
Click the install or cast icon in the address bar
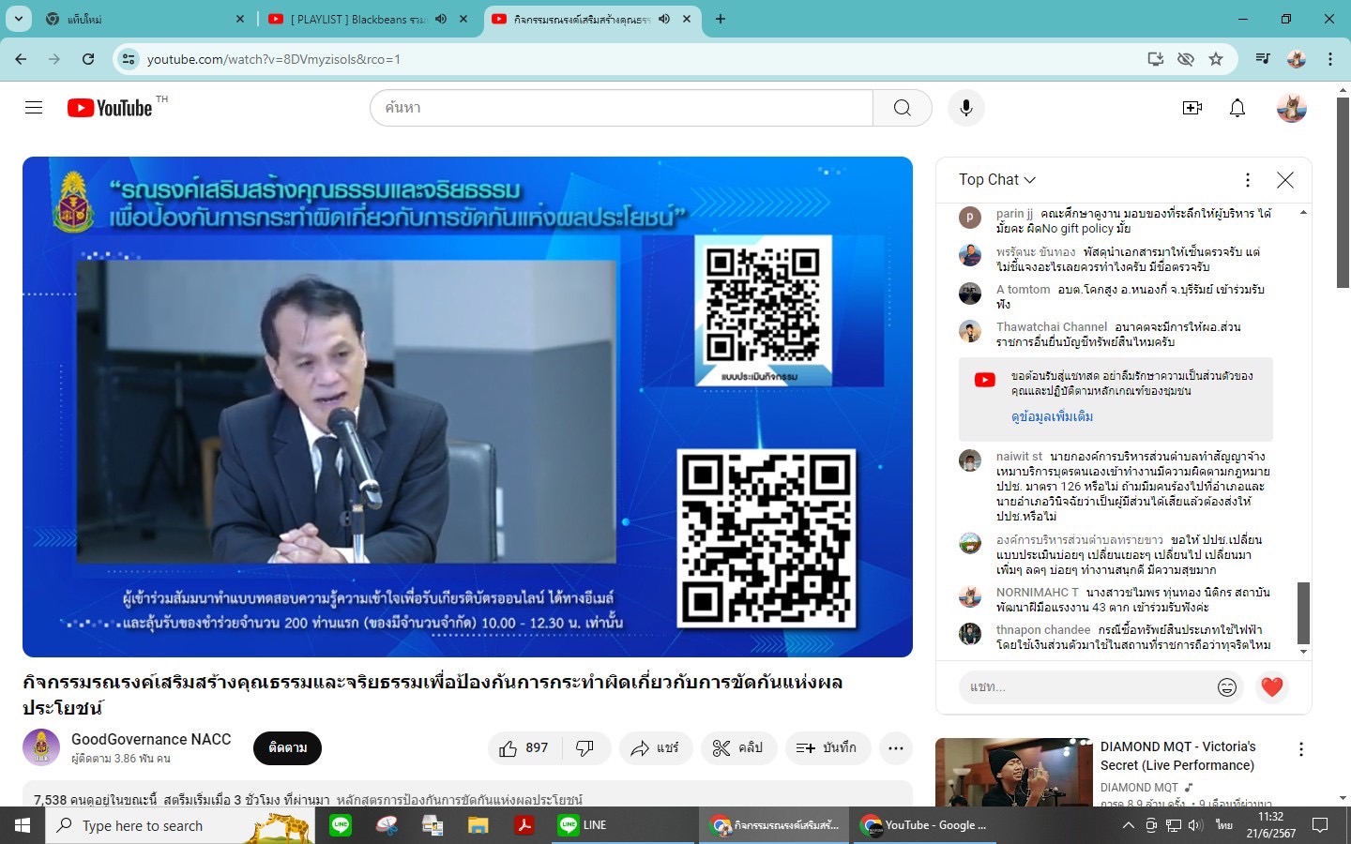click(x=1156, y=59)
